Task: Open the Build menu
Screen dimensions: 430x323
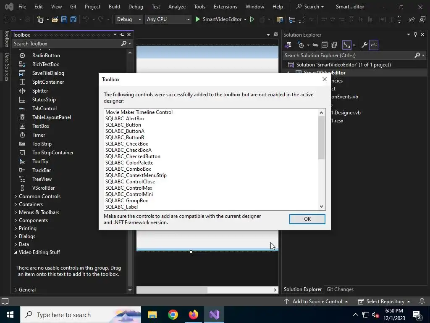Action: 114,7
